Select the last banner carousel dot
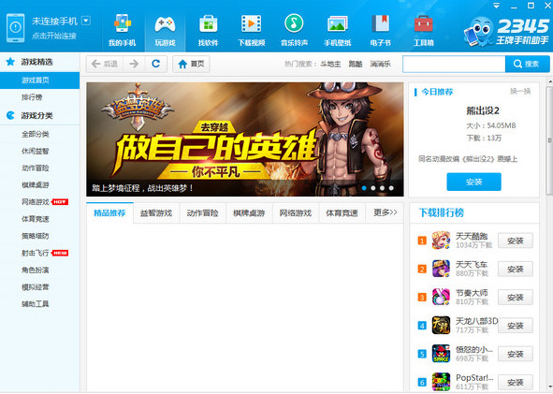553x394 pixels. (x=391, y=188)
